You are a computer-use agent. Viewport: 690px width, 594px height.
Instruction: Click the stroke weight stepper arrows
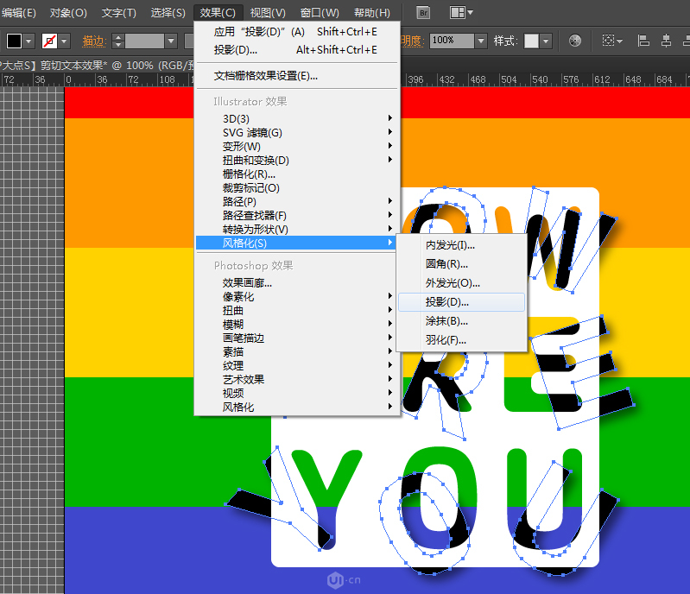[118, 41]
